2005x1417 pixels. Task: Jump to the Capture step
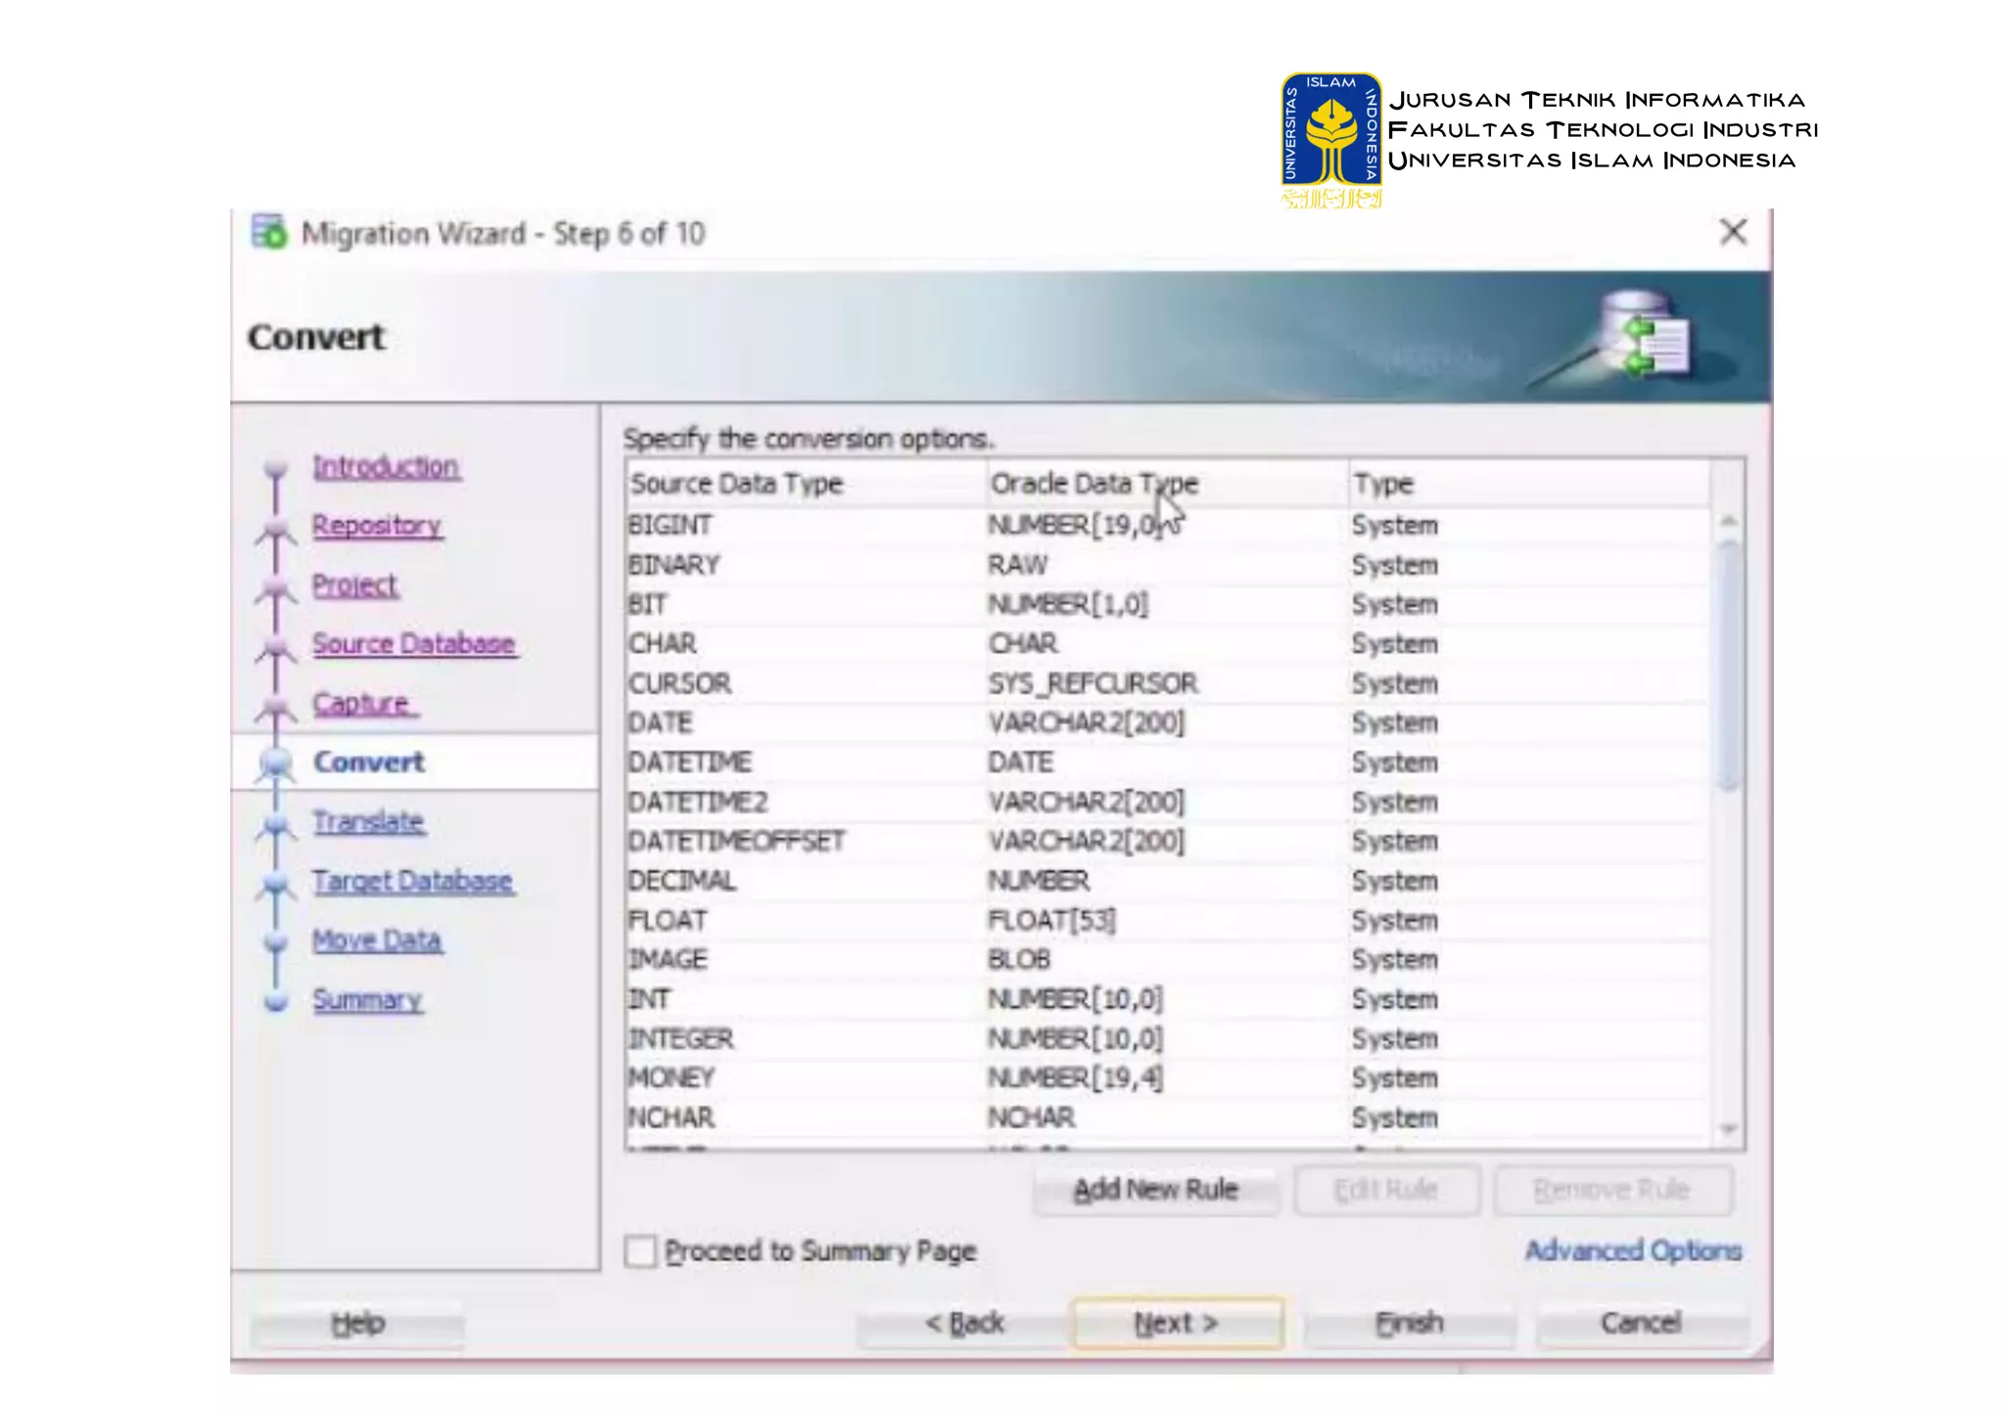363,704
